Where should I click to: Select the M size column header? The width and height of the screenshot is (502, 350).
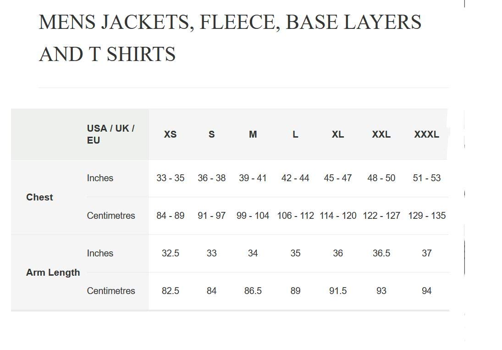[253, 134]
